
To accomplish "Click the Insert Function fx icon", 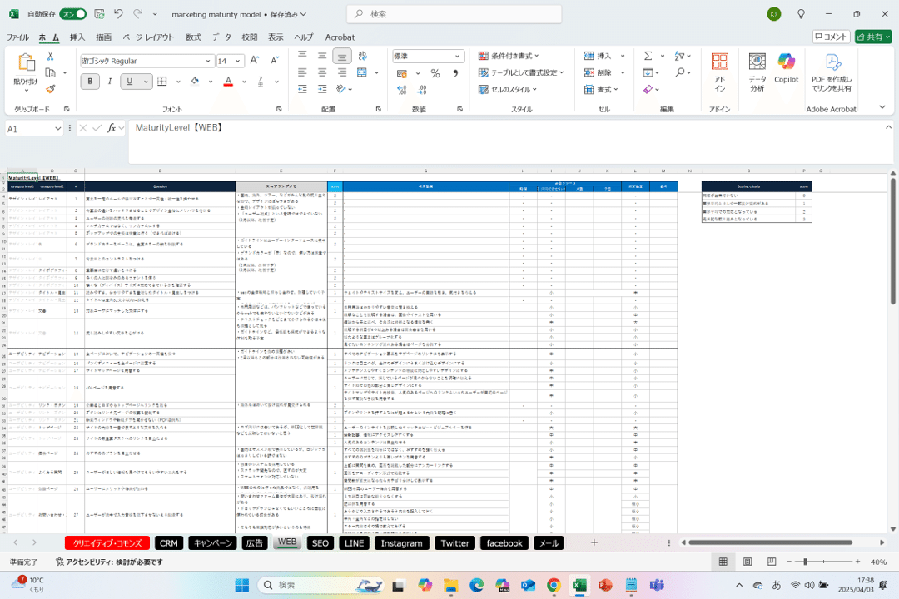I will click(x=112, y=128).
